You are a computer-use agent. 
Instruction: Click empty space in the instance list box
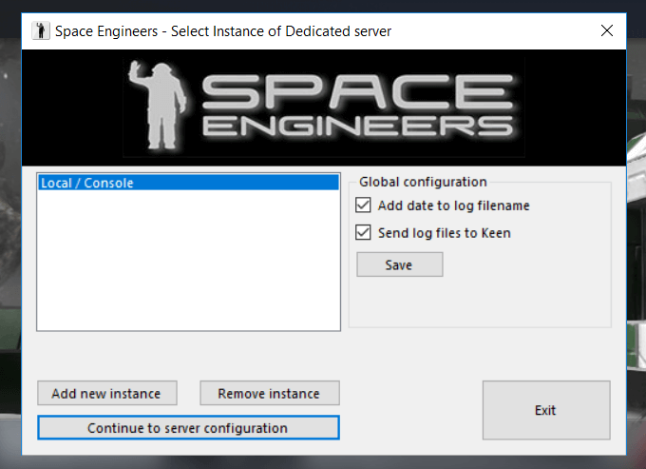coord(187,266)
